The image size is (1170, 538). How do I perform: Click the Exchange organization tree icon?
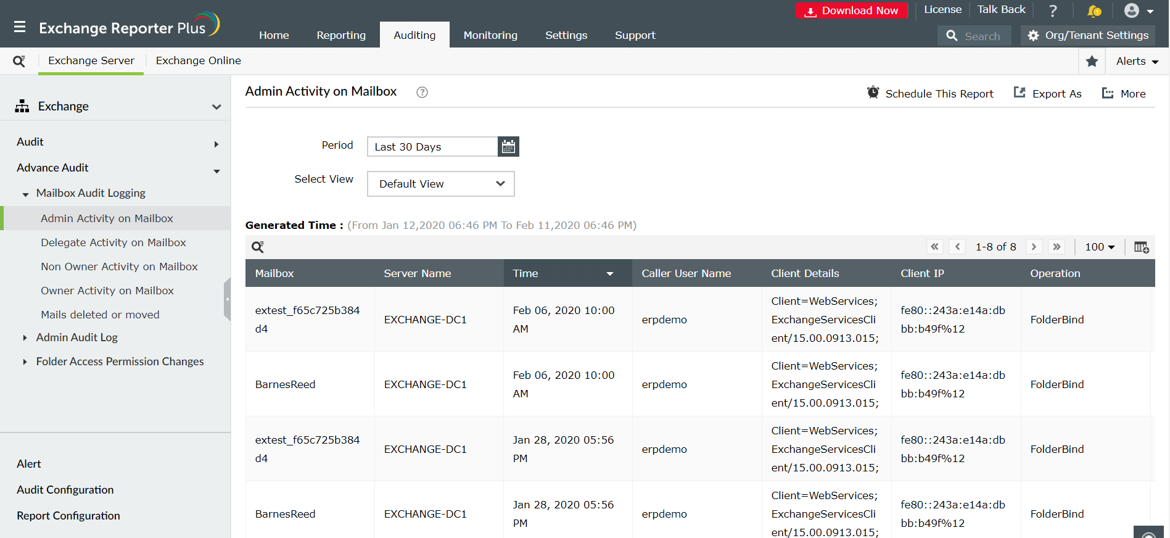[x=22, y=106]
